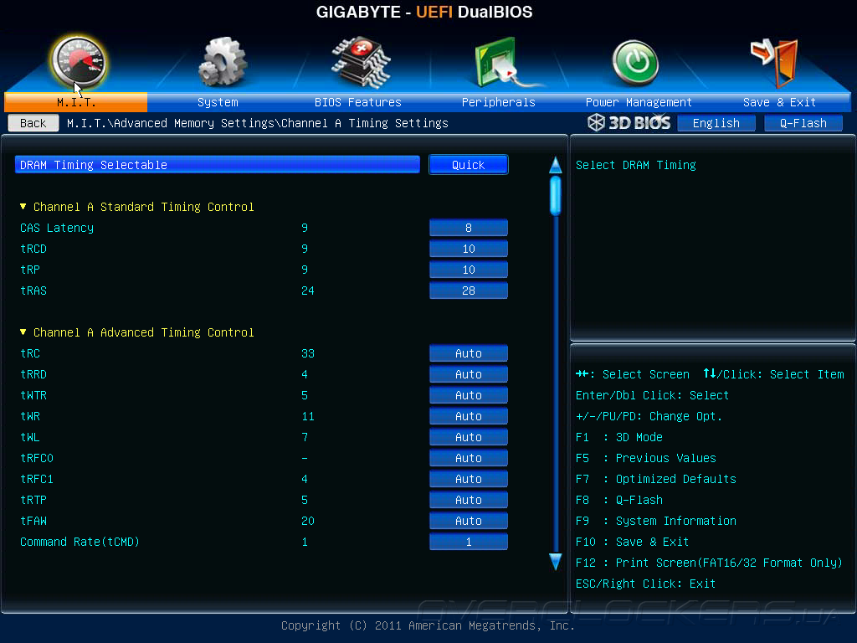Change DRAM Timing Selectable Quick option
The image size is (857, 643).
coord(469,165)
